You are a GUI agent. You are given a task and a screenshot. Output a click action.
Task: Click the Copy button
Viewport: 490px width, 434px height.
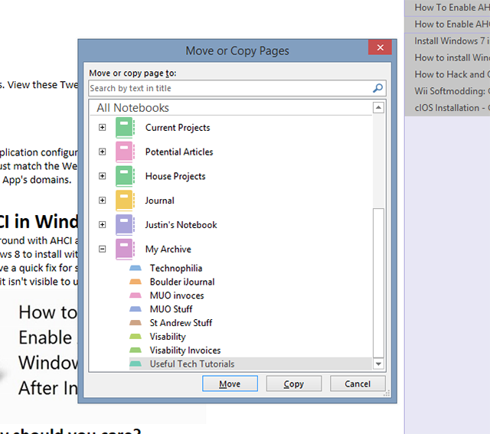pyautogui.click(x=294, y=383)
